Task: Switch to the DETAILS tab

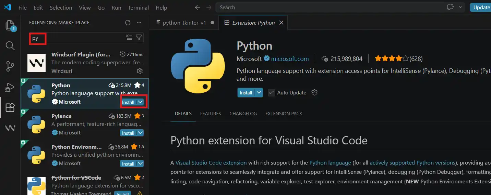Action: pos(183,114)
